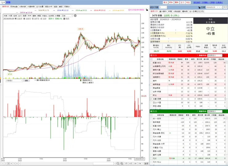Open help icon beside 佔股本比重
The width and height of the screenshot is (228, 166).
point(169,39)
